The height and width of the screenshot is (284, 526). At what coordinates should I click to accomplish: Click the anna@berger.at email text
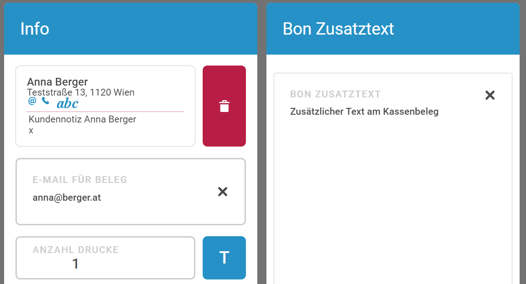(66, 198)
